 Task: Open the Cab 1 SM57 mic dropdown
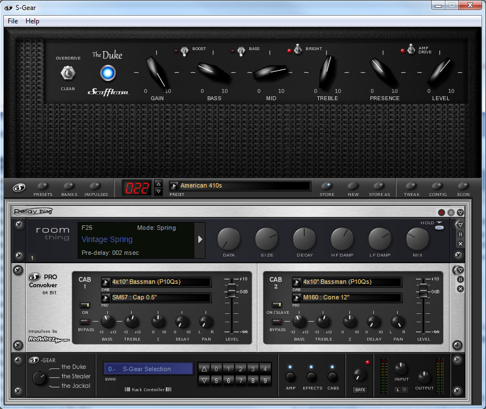[x=106, y=298]
